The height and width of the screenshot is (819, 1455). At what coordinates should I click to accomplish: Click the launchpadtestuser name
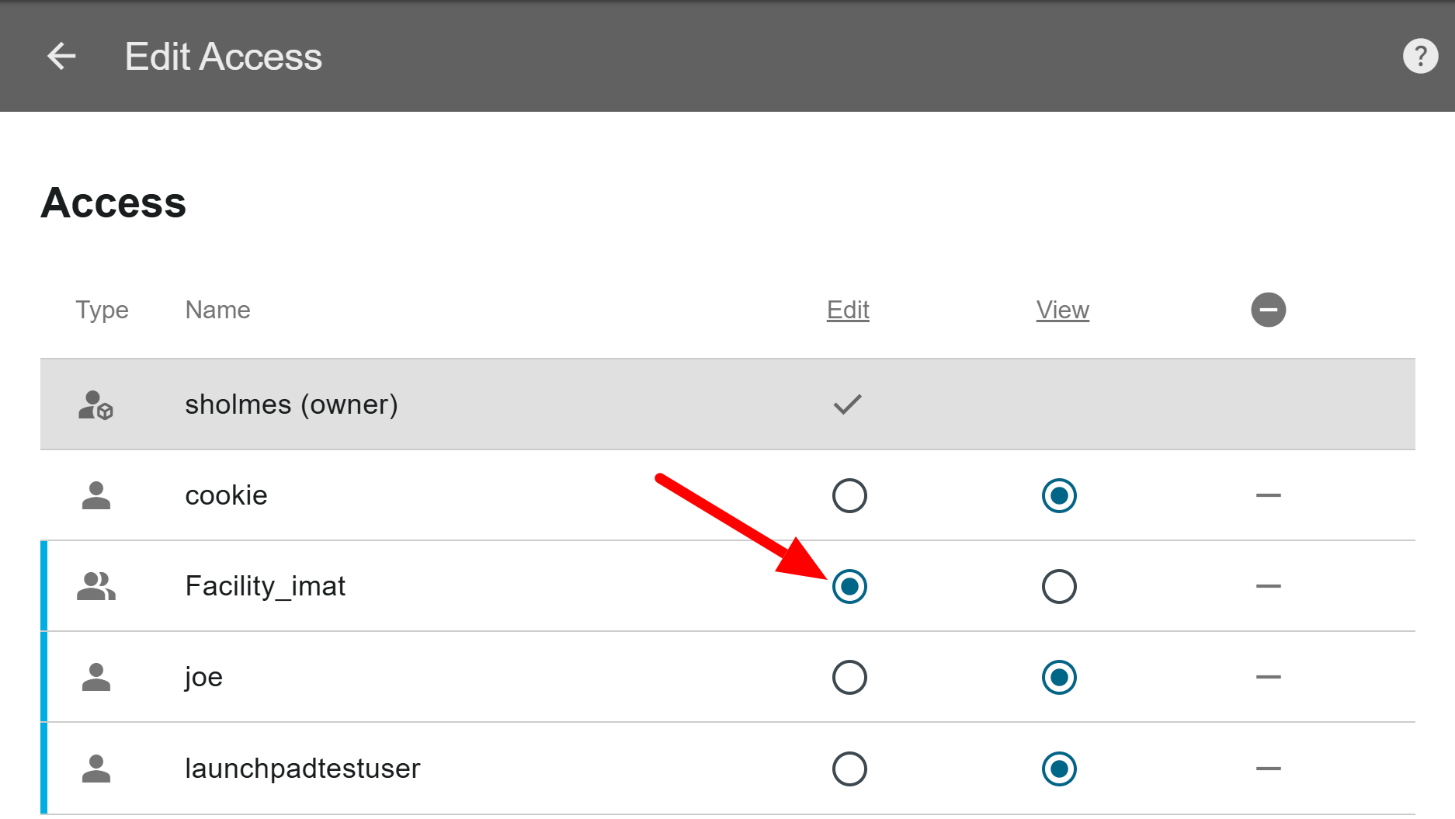[302, 768]
